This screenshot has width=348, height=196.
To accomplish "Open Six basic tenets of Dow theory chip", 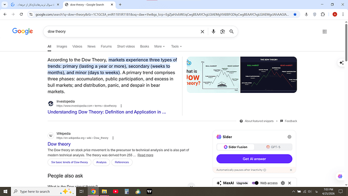I will [x=70, y=162].
